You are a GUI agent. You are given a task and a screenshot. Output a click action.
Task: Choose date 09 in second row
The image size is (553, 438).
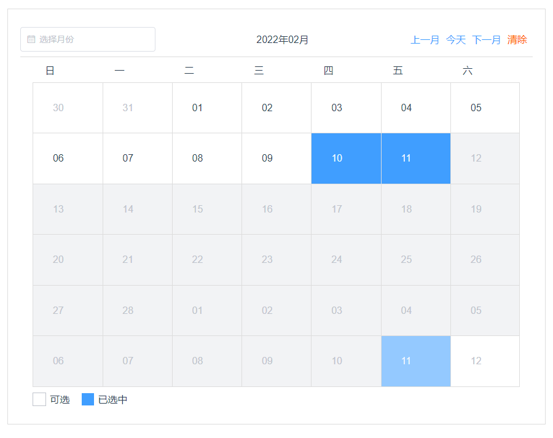tap(276, 158)
